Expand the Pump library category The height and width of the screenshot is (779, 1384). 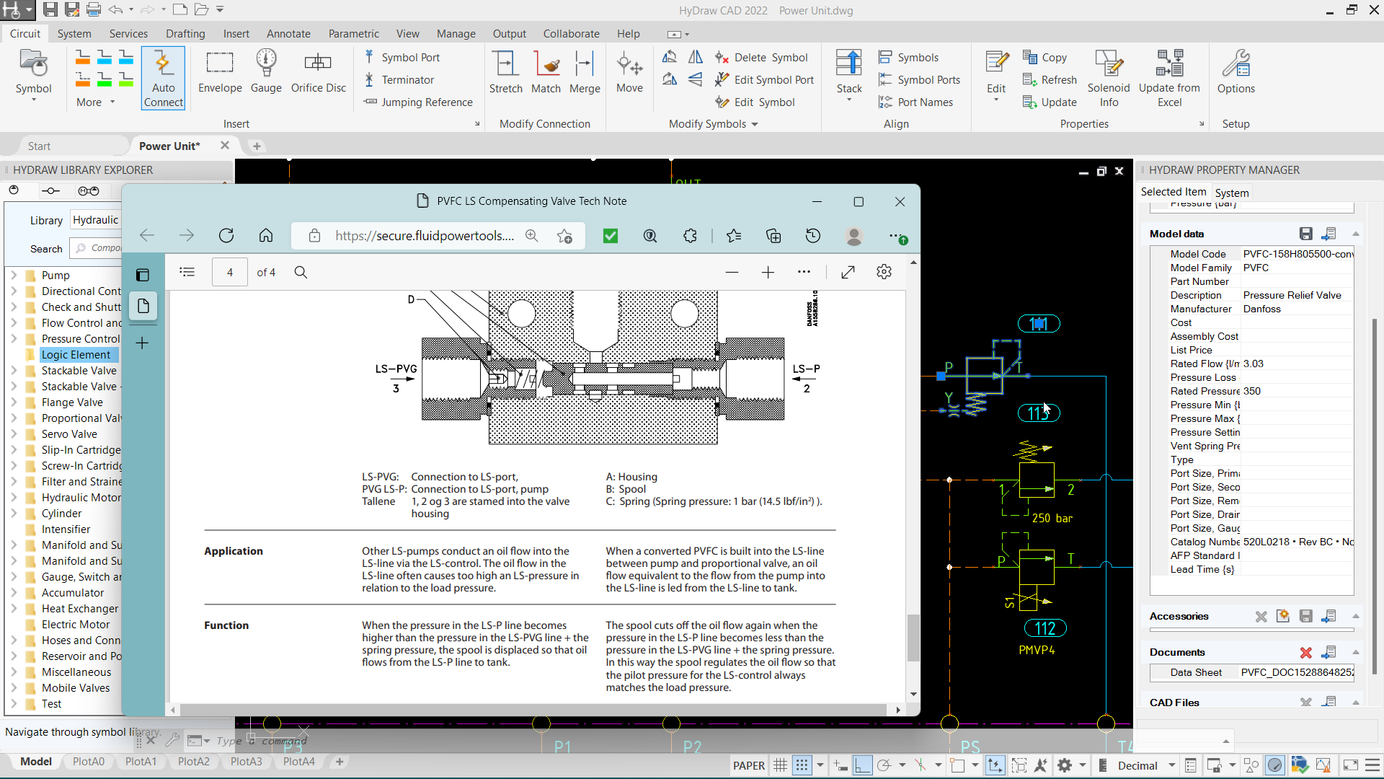pyautogui.click(x=14, y=275)
